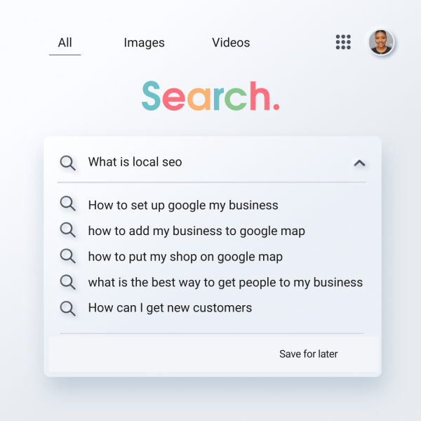
Task: Click the search icon next to 'How to set up google my business'
Action: [x=67, y=204]
